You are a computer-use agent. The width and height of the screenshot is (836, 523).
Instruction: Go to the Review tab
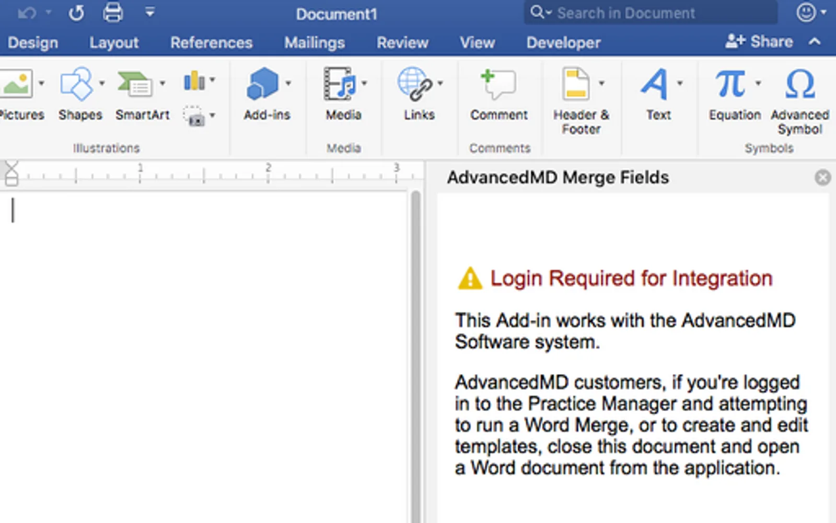point(403,42)
